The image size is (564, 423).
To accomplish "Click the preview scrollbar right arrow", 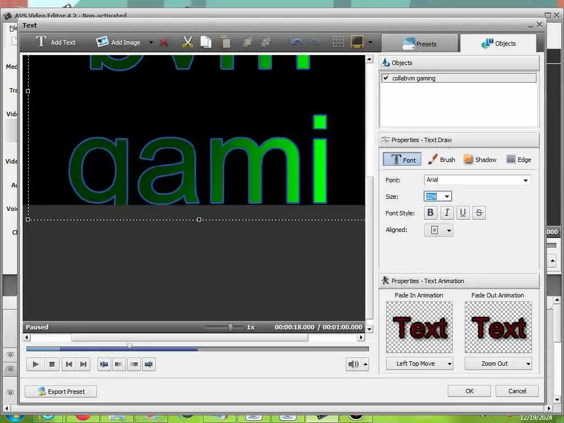I will (x=361, y=338).
